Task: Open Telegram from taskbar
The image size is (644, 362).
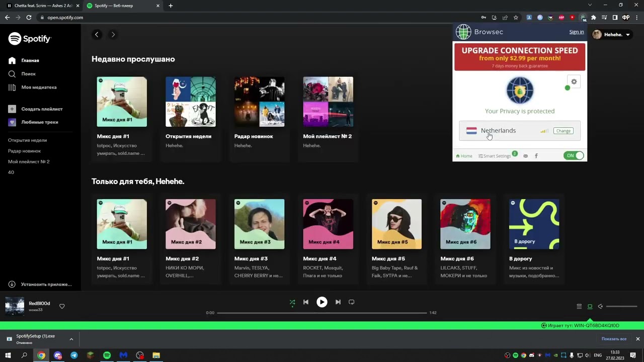Action: (x=74, y=355)
